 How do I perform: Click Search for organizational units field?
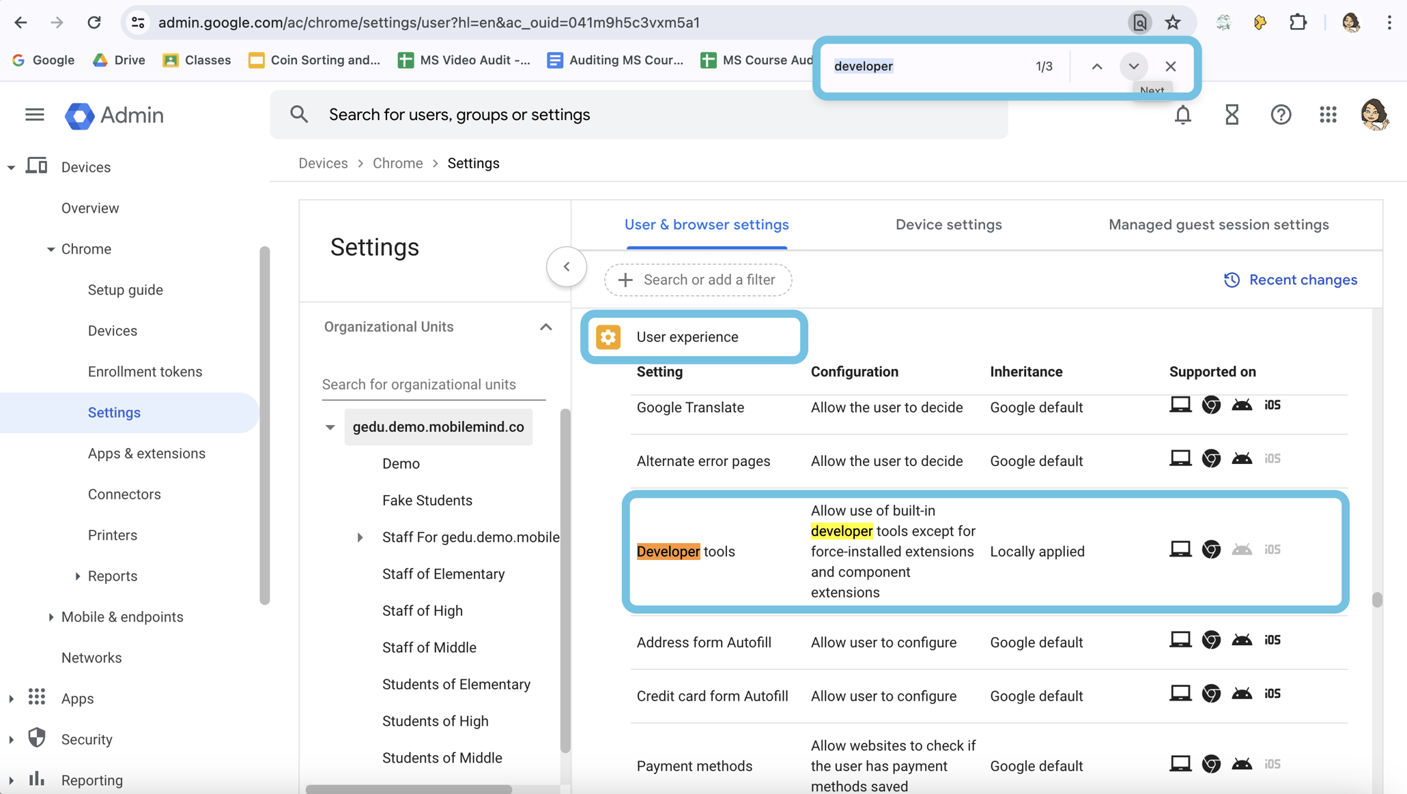434,385
